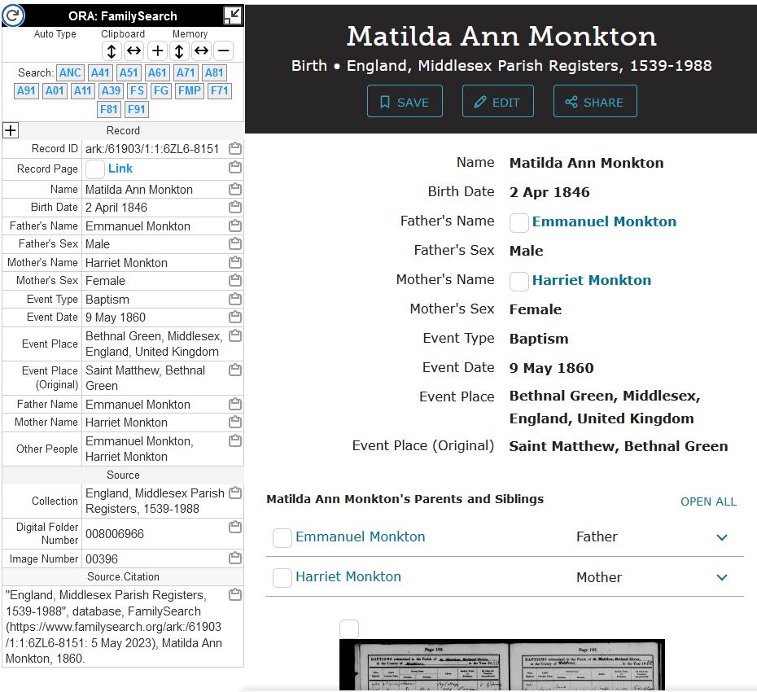
Task: Click the Memory plus icon
Action: (157, 51)
